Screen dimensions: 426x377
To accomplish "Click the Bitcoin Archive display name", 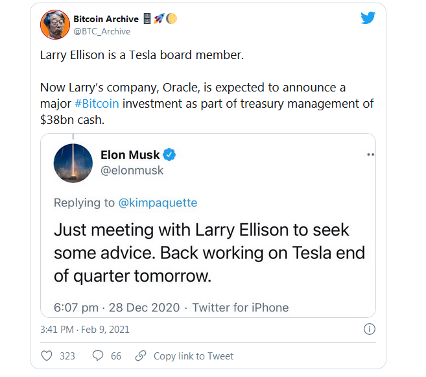I will (x=106, y=19).
